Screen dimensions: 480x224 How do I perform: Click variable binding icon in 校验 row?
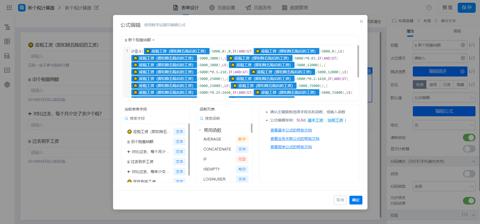pyautogui.click(x=465, y=214)
